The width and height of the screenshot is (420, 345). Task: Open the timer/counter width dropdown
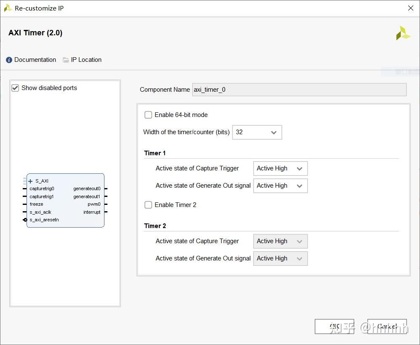point(257,132)
